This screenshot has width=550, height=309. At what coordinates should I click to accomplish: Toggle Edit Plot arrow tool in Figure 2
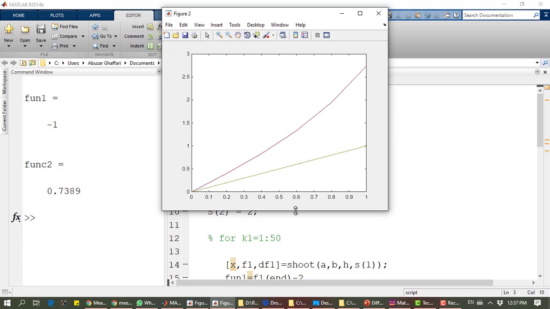pos(207,35)
